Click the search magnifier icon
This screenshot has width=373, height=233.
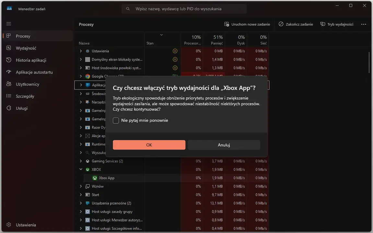[128, 9]
